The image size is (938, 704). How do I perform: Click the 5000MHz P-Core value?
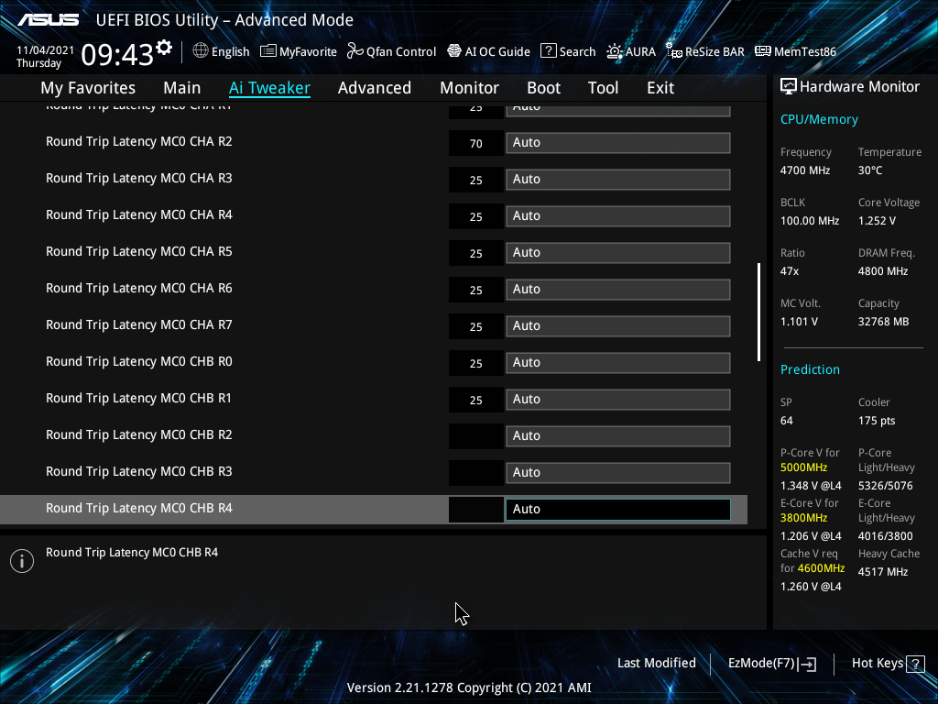(803, 467)
